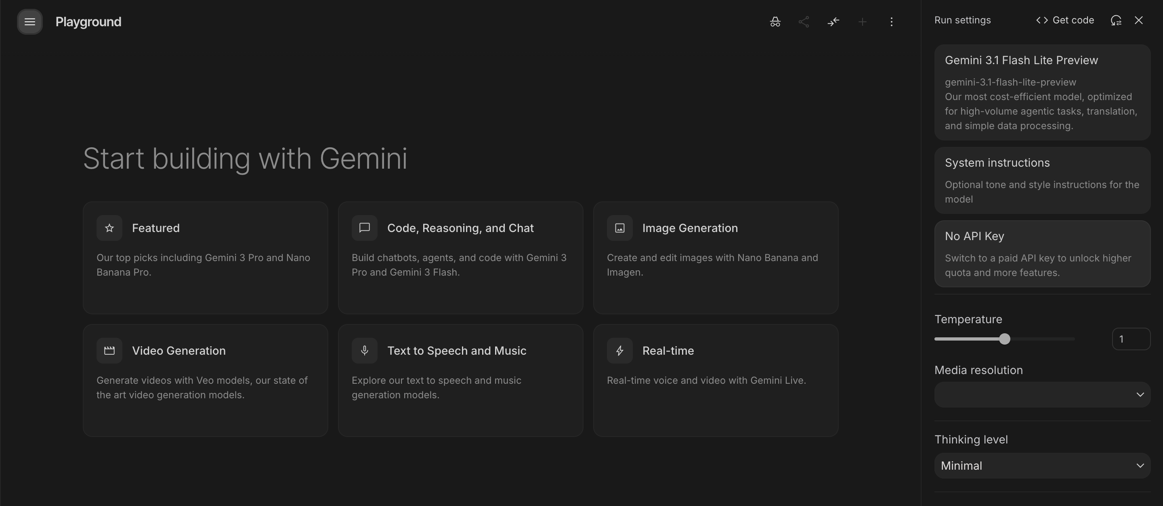Open the Featured card title
1163x506 pixels.
156,228
